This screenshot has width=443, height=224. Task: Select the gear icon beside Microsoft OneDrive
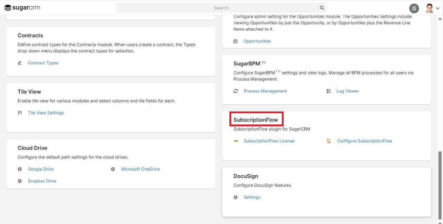pyautogui.click(x=113, y=169)
